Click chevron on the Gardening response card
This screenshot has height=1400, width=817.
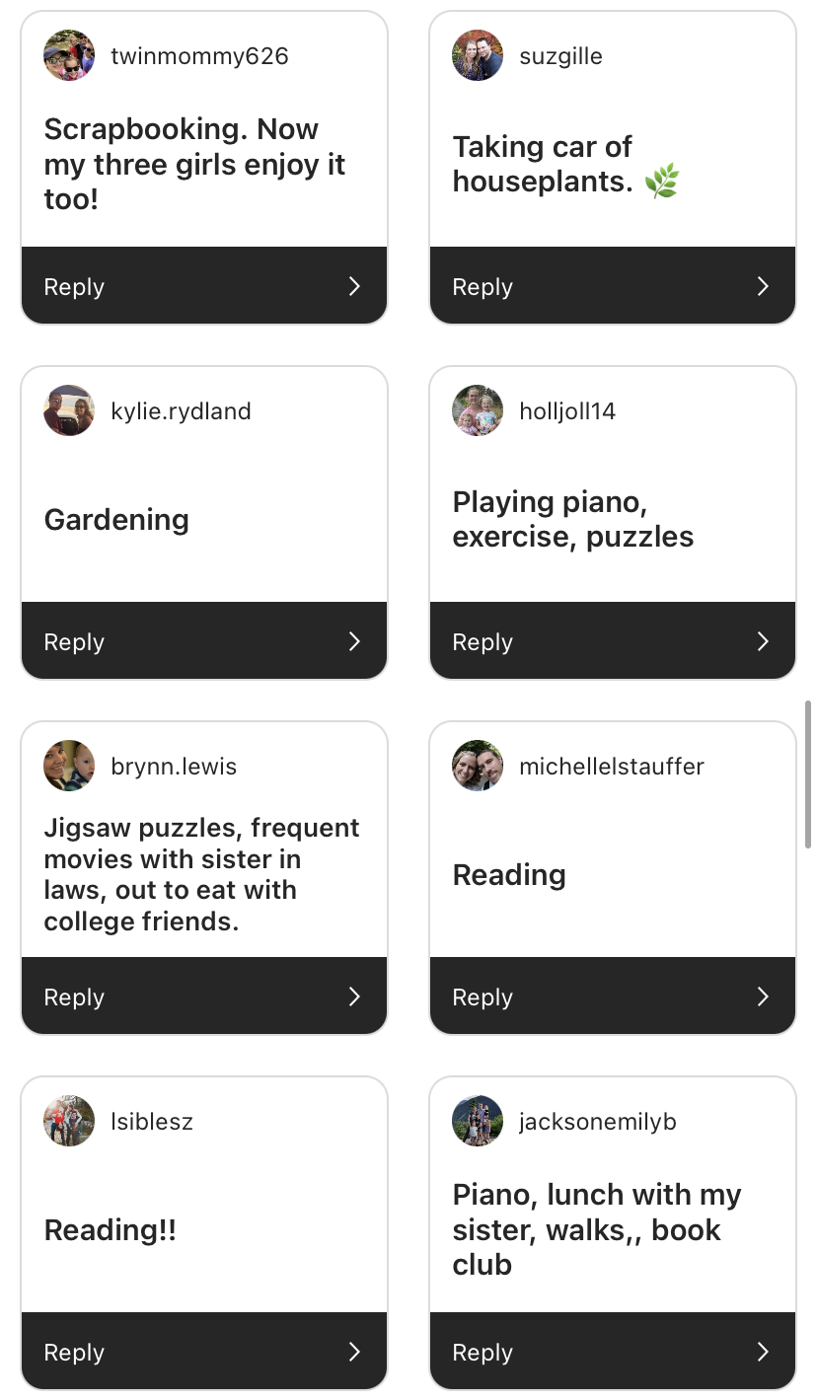[x=354, y=641]
